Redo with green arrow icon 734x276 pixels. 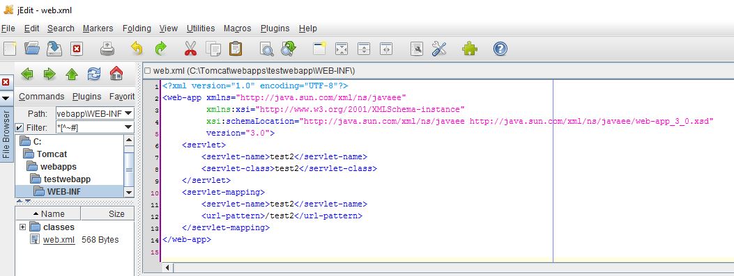pos(160,49)
